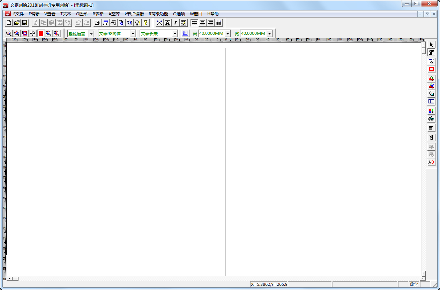
Task: Open the W窗口 menu
Action: coord(196,14)
